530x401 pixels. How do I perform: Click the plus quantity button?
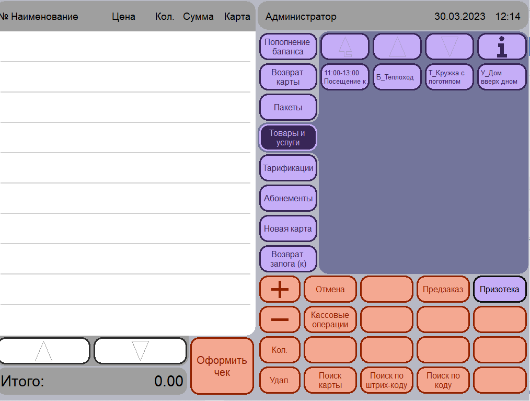pos(280,289)
